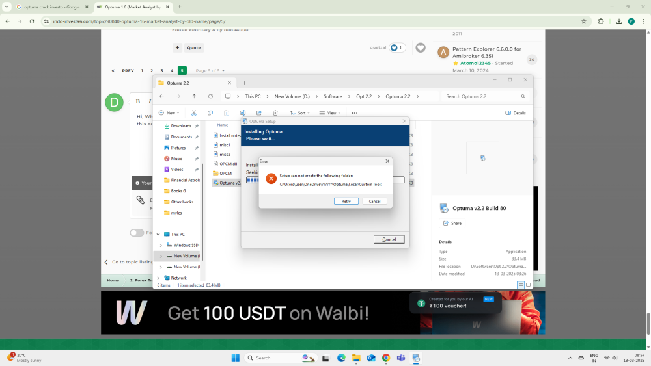651x366 pixels.
Task: Cancel the Optuma Setup installation
Action: click(x=389, y=239)
